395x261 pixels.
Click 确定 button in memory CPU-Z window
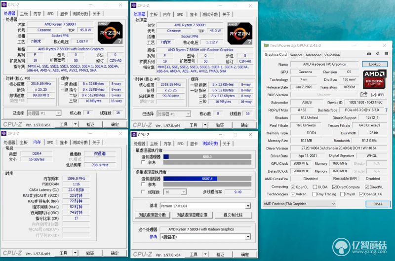[115, 253]
